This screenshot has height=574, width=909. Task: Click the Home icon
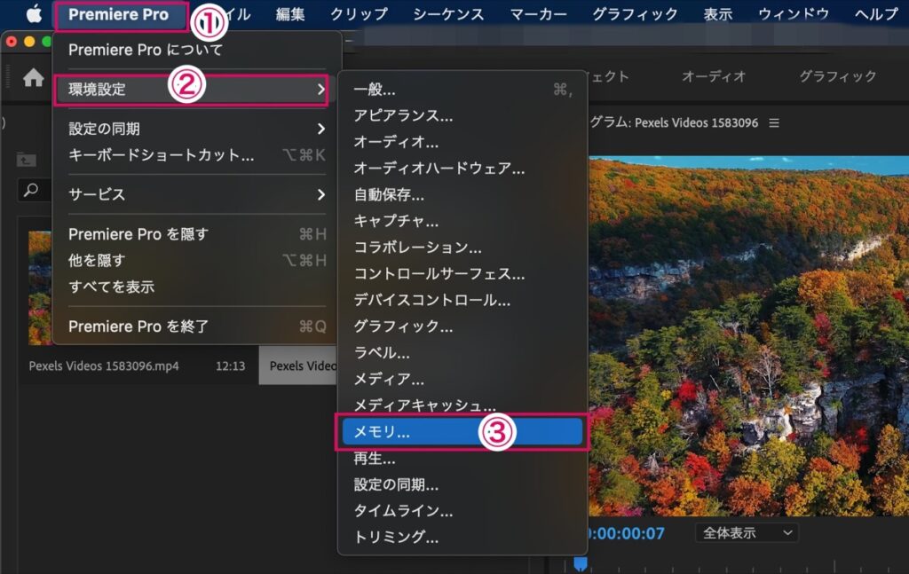(x=33, y=77)
